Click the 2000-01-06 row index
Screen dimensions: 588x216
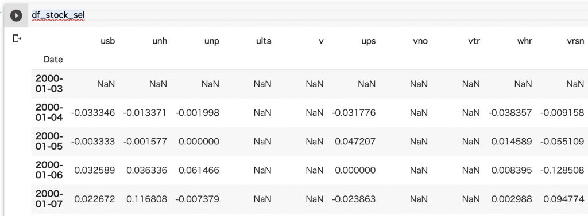click(49, 170)
